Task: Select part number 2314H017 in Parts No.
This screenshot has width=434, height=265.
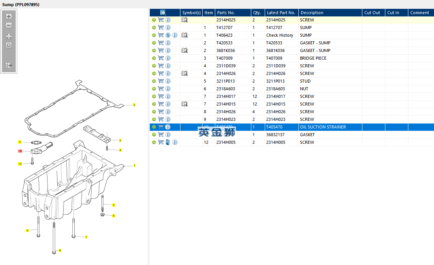Action: [226, 96]
